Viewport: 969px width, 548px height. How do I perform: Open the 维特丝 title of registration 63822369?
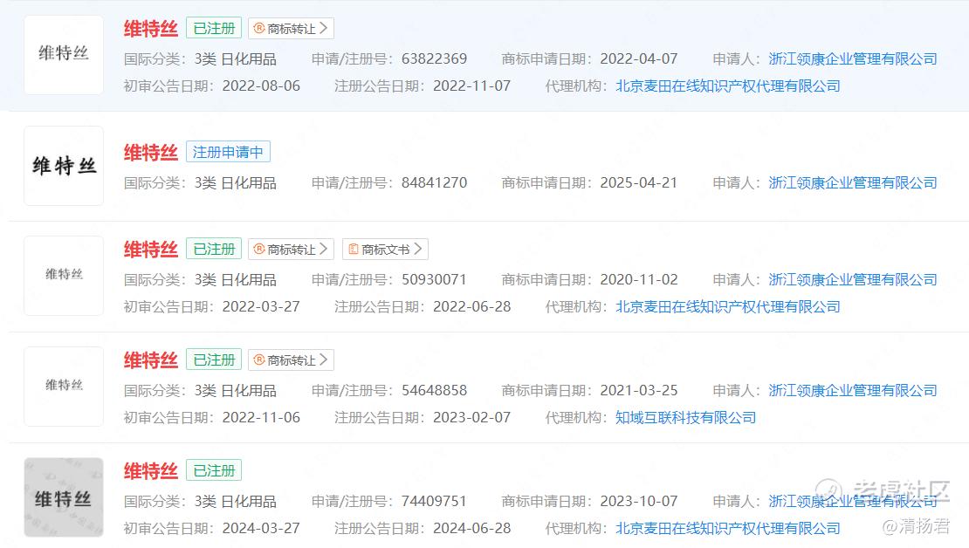point(151,29)
